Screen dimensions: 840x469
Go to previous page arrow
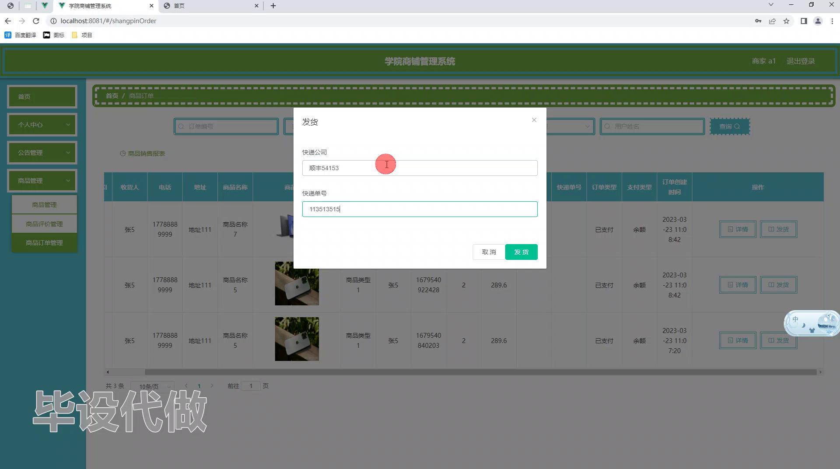click(x=186, y=386)
